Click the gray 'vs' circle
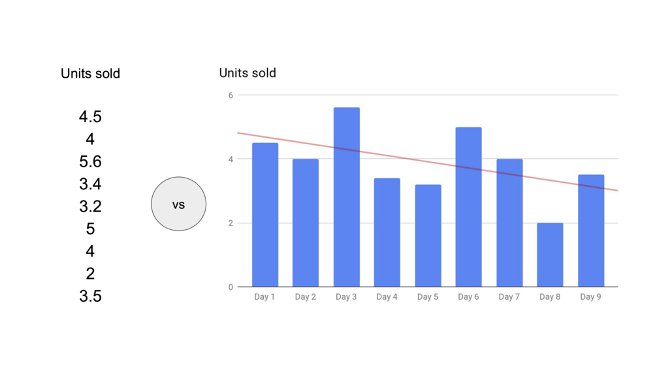653x367 pixels. [x=179, y=204]
